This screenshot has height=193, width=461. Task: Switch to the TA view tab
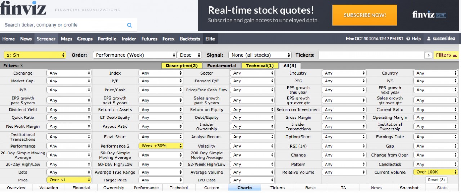click(x=343, y=188)
